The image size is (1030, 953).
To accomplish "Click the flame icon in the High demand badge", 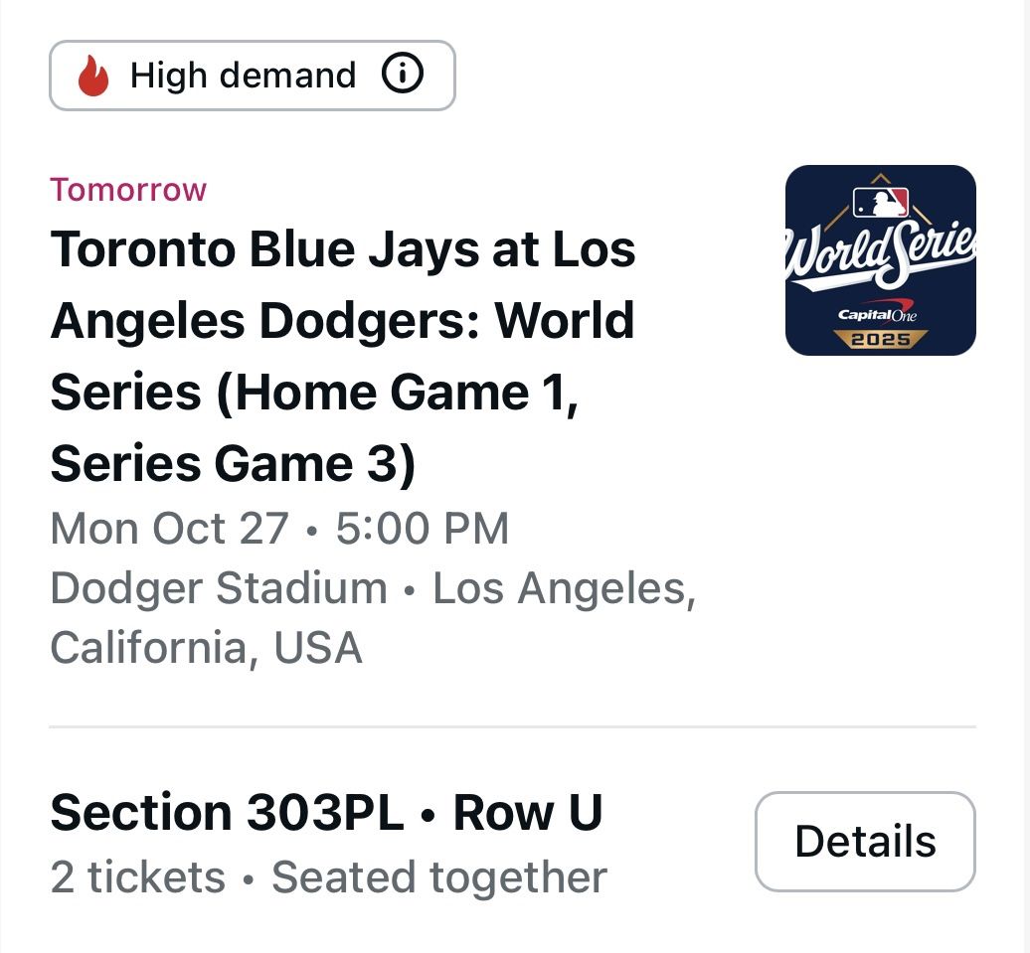I will click(91, 74).
